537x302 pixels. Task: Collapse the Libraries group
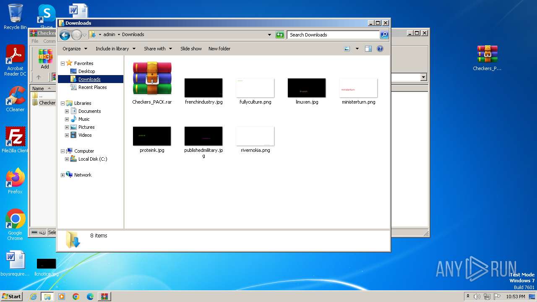(x=63, y=103)
